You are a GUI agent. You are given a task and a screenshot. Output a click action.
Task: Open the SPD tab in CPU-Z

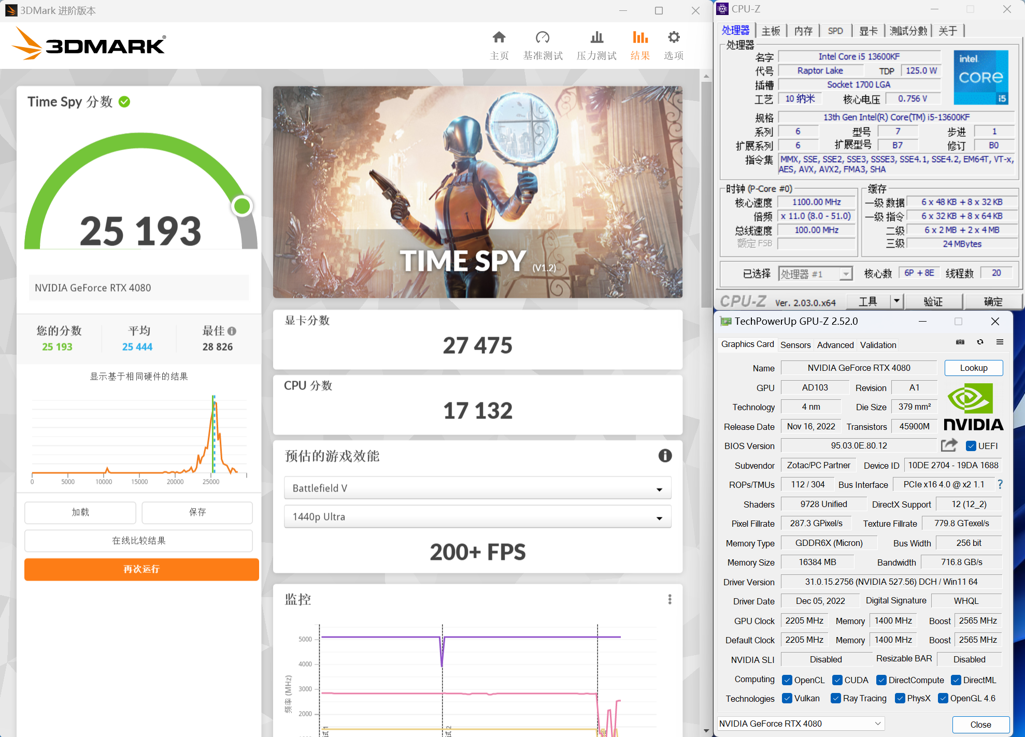click(x=835, y=31)
